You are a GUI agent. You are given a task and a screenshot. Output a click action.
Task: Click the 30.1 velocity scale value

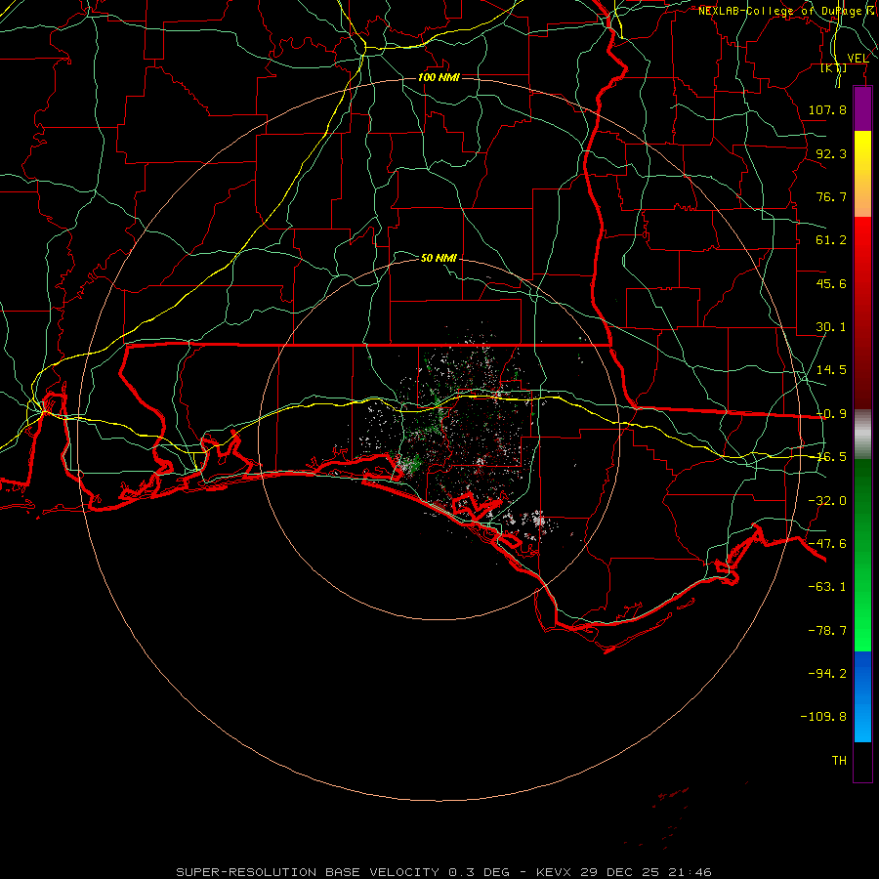point(831,327)
